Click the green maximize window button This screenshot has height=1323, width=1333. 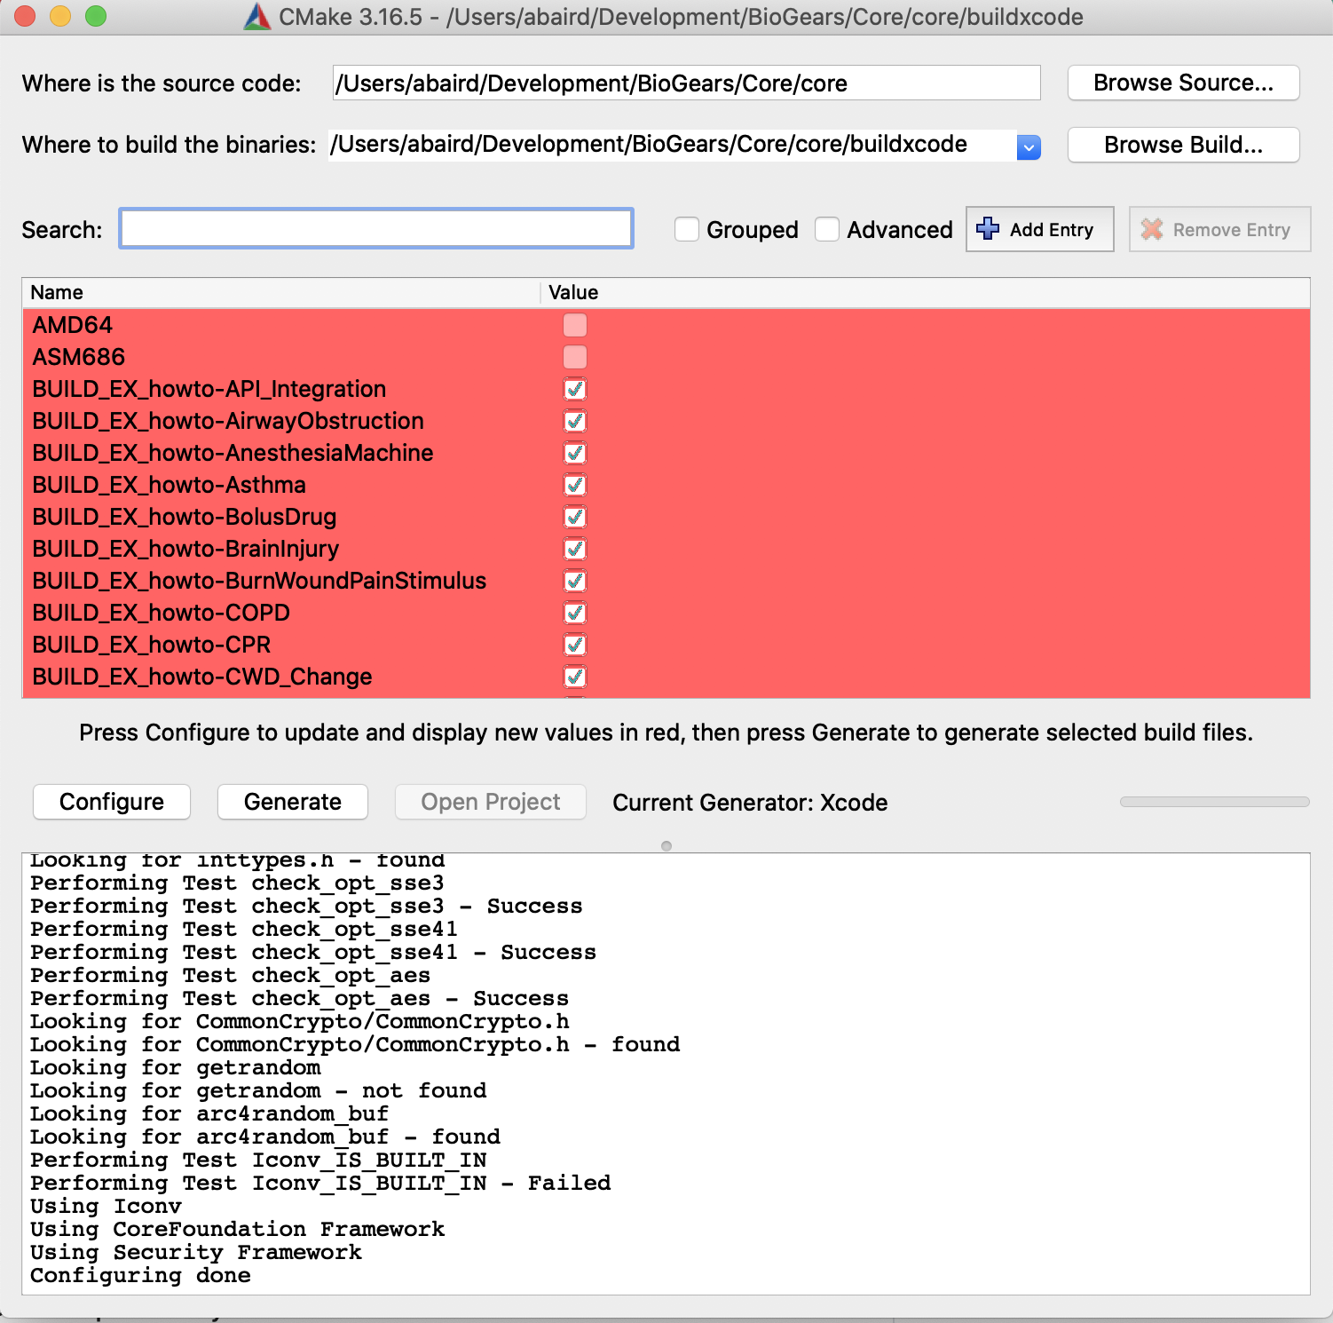click(x=96, y=16)
